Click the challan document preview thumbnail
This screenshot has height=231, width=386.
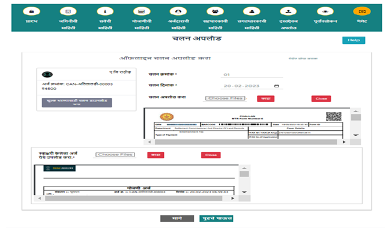point(247,124)
